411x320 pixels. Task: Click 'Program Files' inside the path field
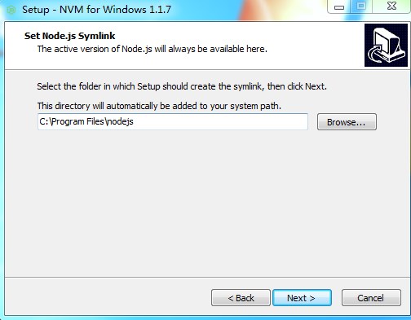coord(78,121)
